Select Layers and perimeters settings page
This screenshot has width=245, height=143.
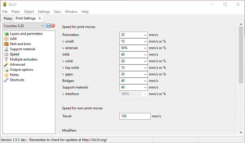tap(26, 34)
